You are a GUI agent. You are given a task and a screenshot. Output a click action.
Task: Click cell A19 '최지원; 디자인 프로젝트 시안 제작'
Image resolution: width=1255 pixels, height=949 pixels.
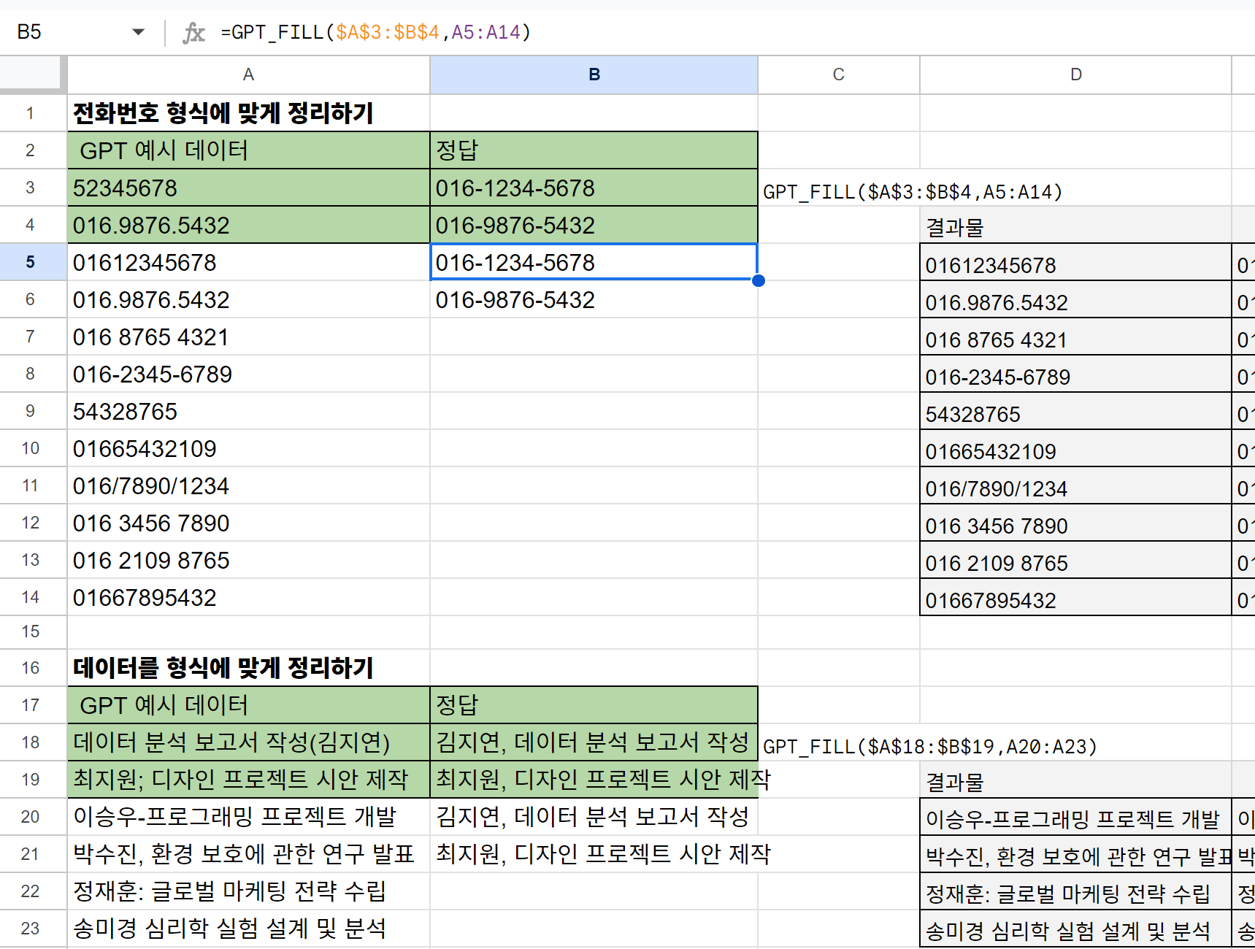[x=248, y=780]
